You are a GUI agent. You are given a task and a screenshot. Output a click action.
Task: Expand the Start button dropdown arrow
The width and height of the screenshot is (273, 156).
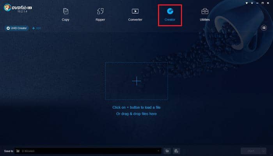click(264, 151)
